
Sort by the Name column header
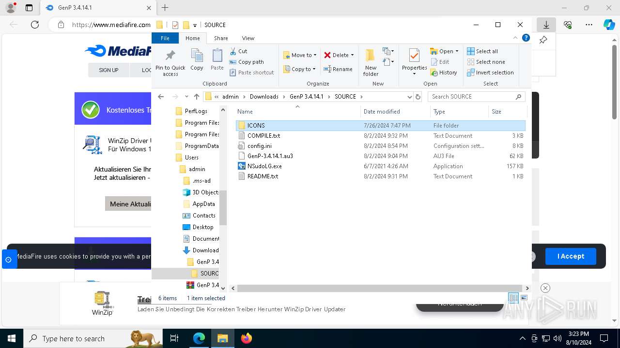pyautogui.click(x=297, y=112)
